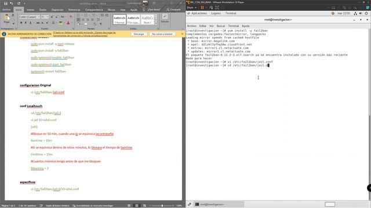Switch to Referencias ribbon tab
Image resolution: width=371 pixels, height=208 pixels.
pyautogui.click(x=74, y=10)
